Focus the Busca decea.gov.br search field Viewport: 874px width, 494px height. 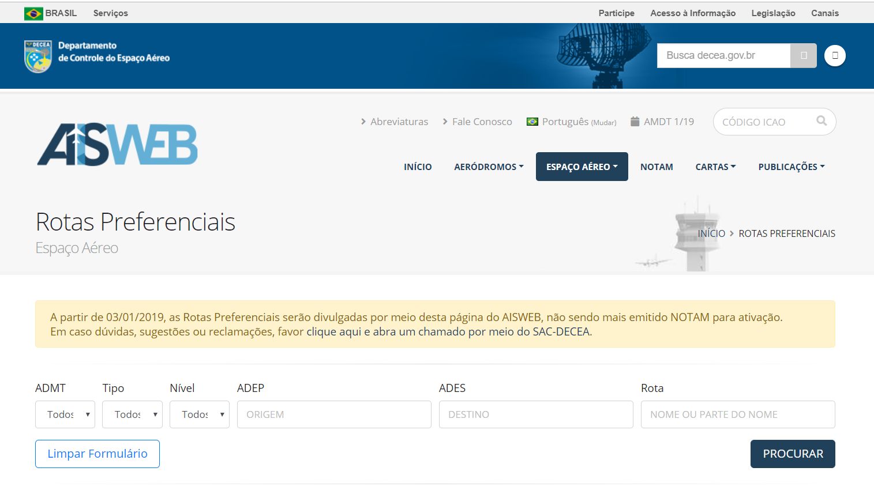[x=723, y=56]
